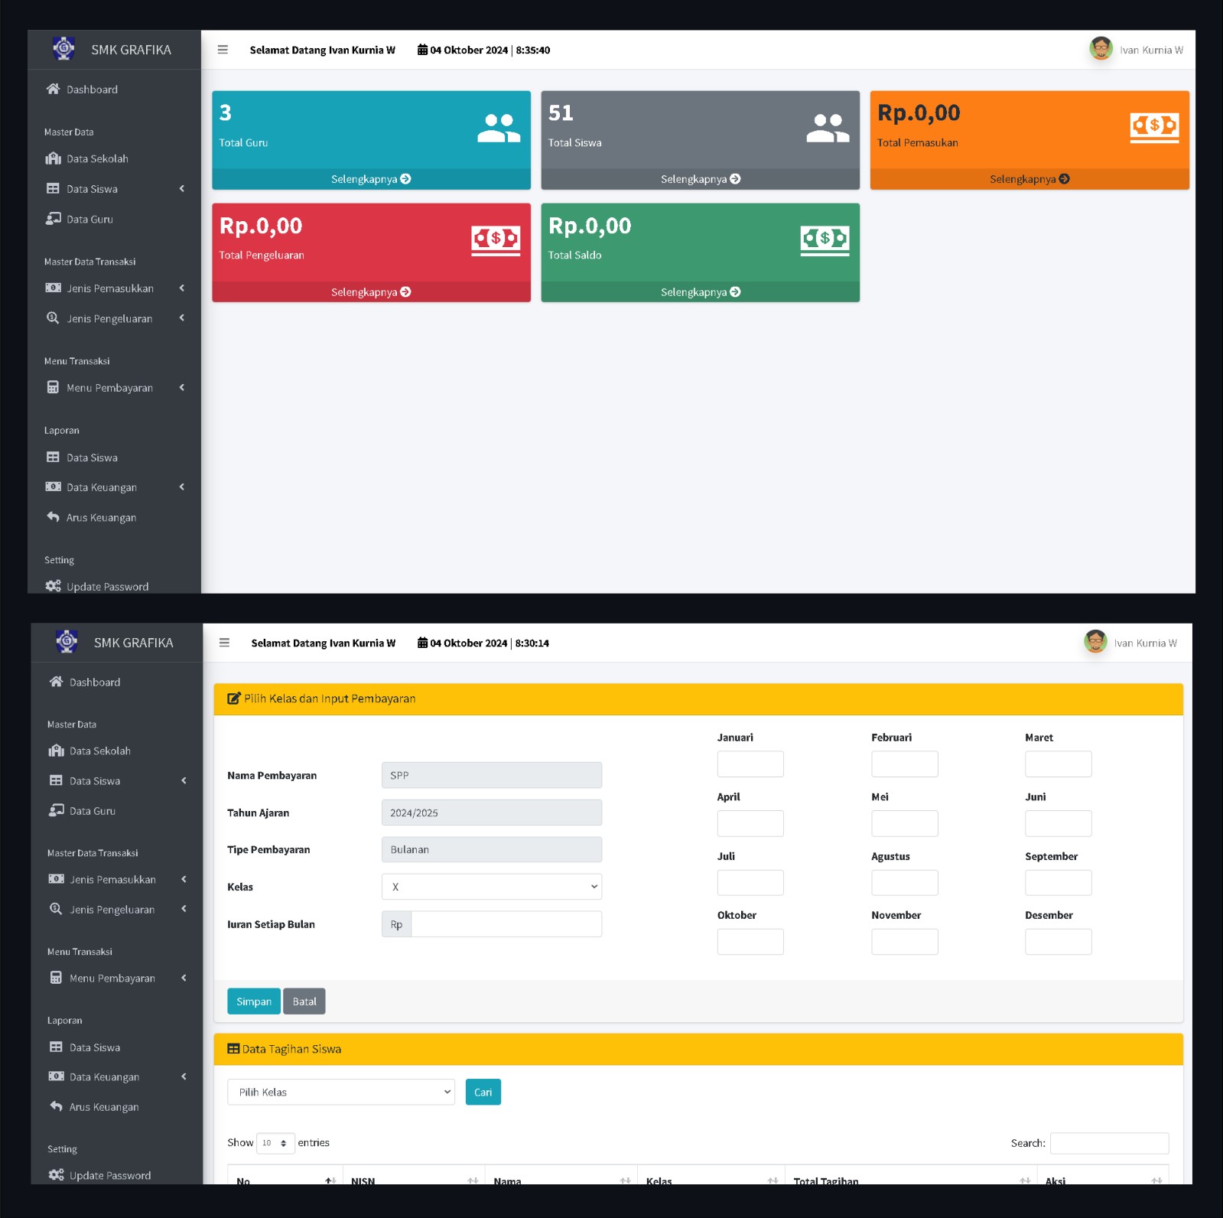Click the Cari button
Viewport: 1223px width, 1218px height.
[483, 1092]
